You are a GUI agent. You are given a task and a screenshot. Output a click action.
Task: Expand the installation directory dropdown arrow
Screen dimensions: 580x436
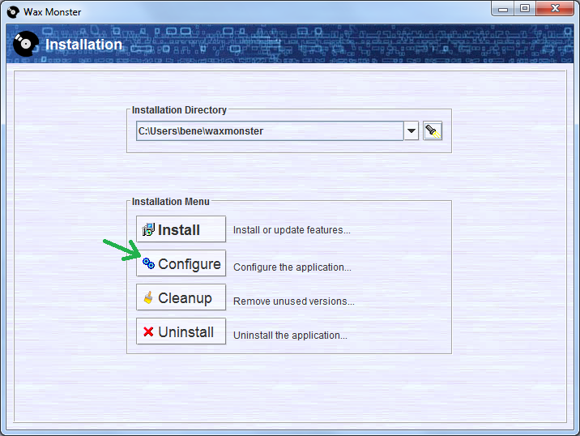click(411, 131)
